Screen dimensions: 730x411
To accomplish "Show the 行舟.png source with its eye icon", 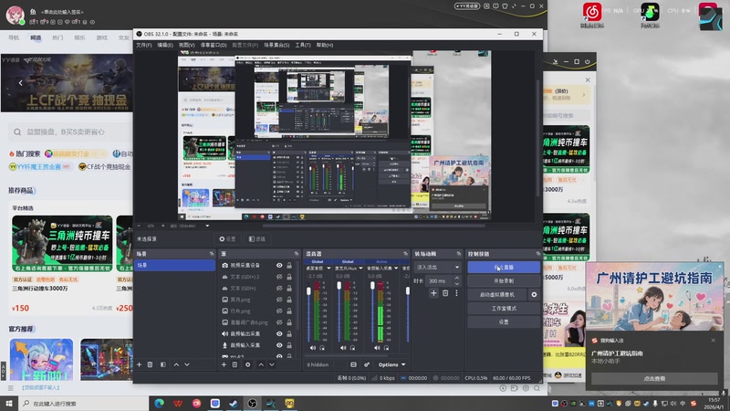I will pos(279,311).
